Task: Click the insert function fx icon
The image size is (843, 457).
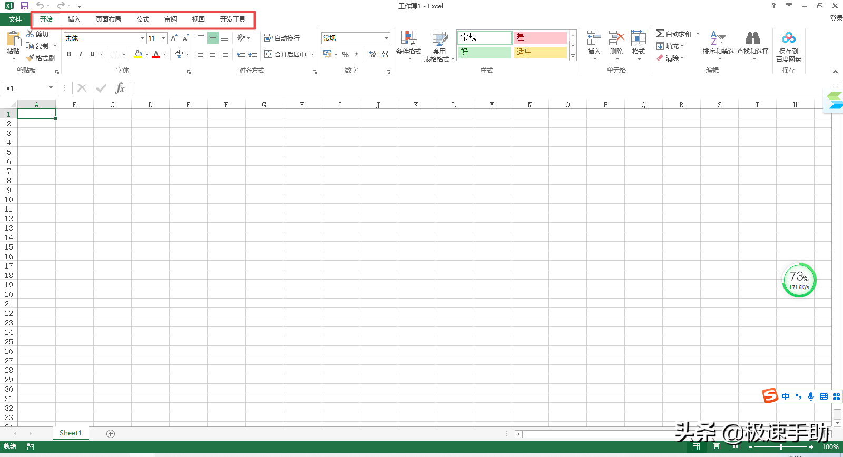Action: [x=120, y=88]
